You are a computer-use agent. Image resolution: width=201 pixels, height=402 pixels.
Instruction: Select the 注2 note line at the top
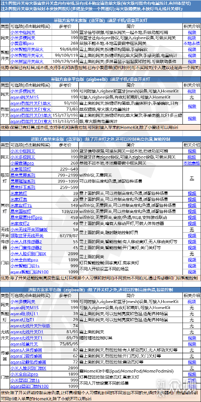click(92, 9)
